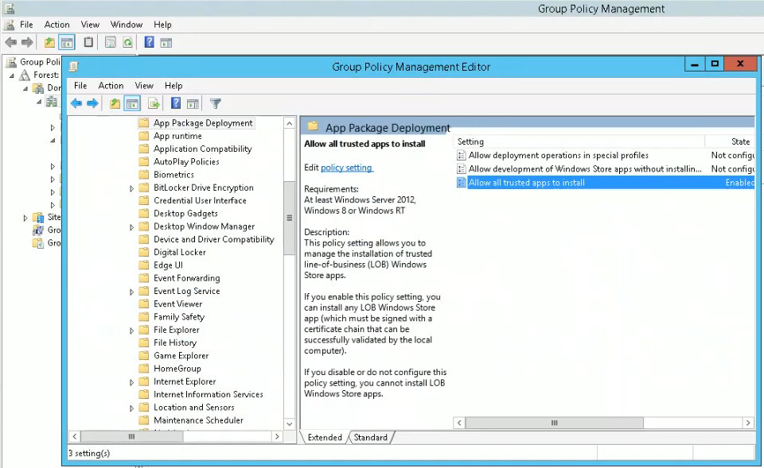Screen dimensions: 764x468
Task: Switch to the Standard tab
Action: 370,437
